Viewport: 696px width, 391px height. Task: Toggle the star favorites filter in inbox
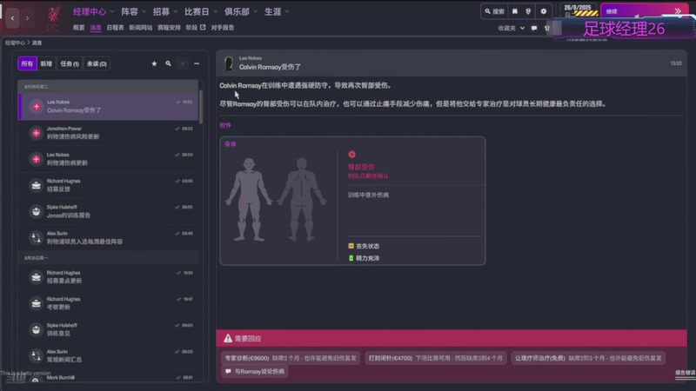[154, 63]
